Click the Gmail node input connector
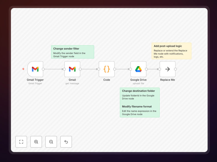The width and height of the screenshot is (217, 162). tap(64, 69)
